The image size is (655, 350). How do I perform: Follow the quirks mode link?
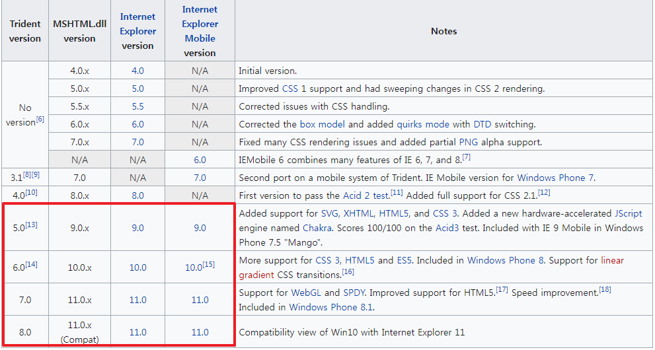[423, 124]
